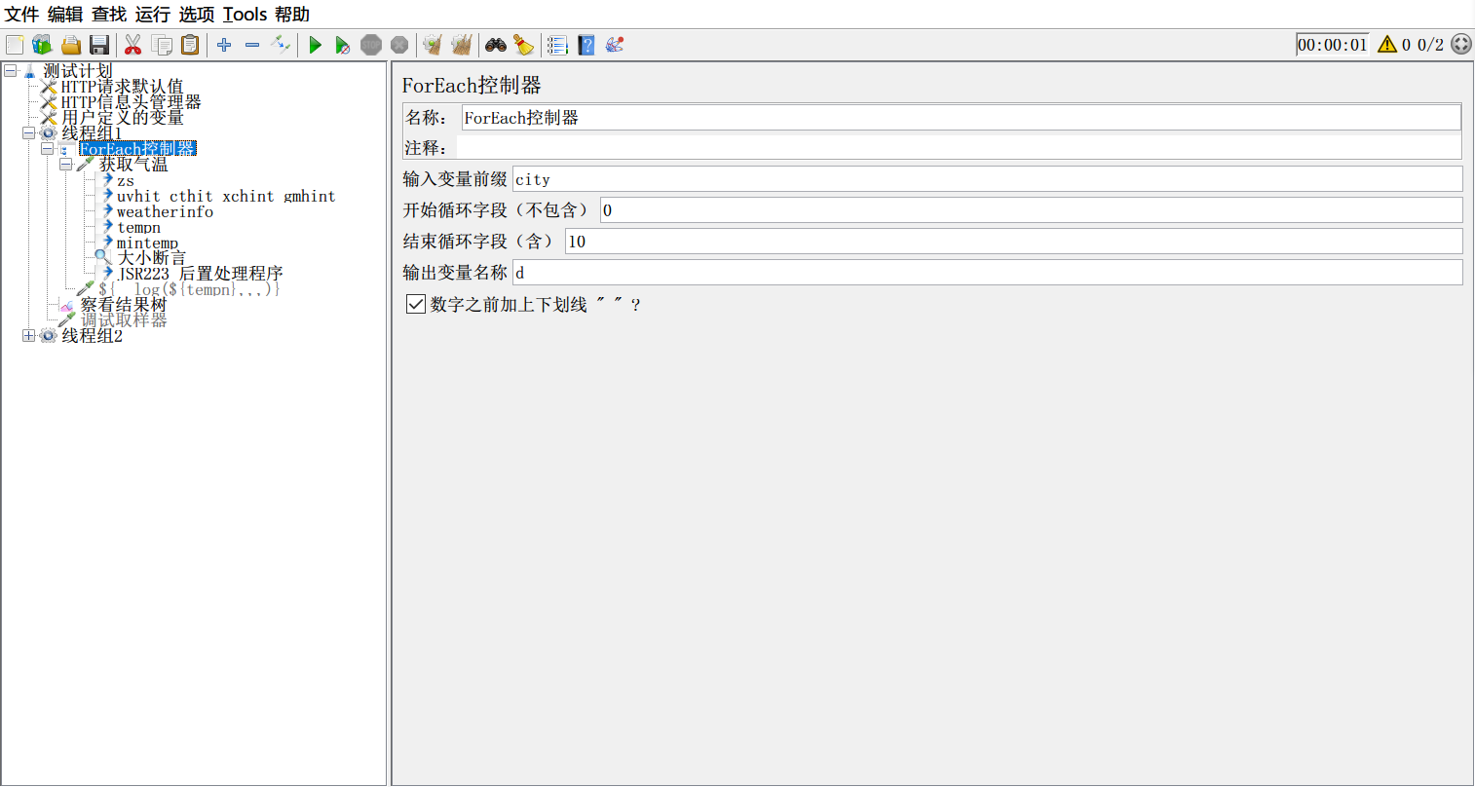The image size is (1475, 787).
Task: Open the 编辑 menu
Action: pyautogui.click(x=65, y=15)
